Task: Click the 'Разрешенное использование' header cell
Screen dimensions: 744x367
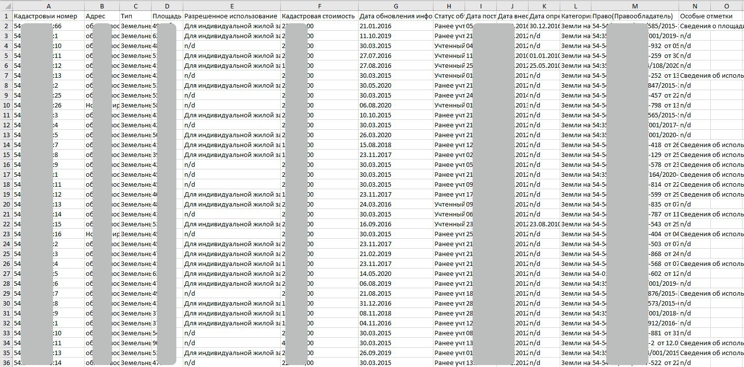Action: (x=232, y=16)
